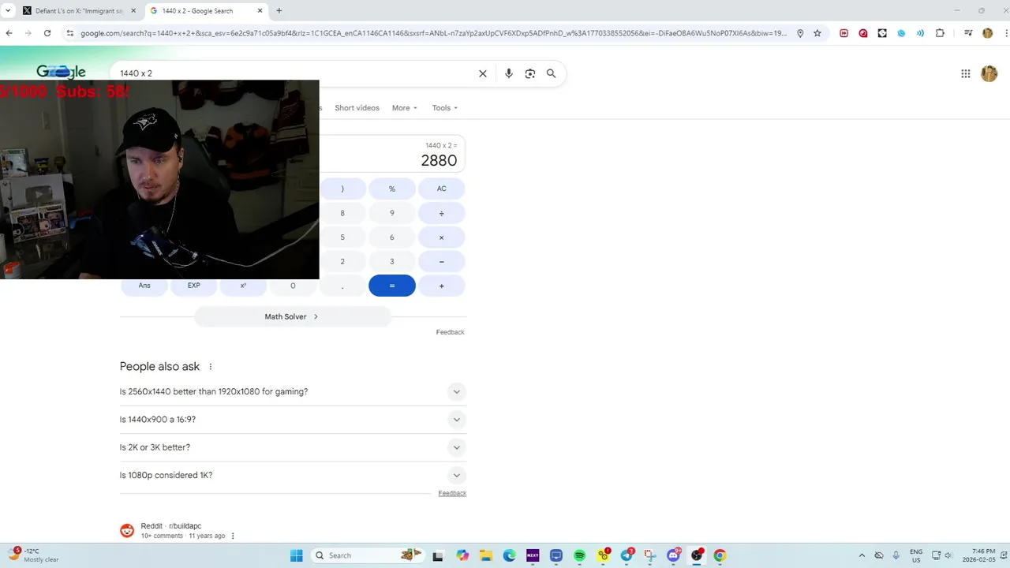
Task: Open Spotify from the taskbar
Action: (x=579, y=555)
